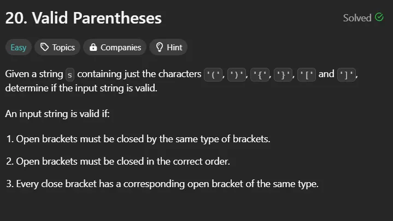Image resolution: width=393 pixels, height=221 pixels.
Task: Click the '20. Valid Parentheses' title
Action: 83,18
